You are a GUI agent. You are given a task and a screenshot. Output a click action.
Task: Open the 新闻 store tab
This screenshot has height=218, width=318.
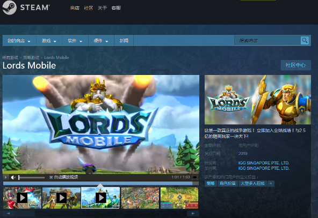click(x=124, y=41)
